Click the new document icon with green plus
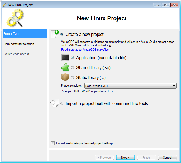181x163 pixels. pyautogui.click(x=55, y=34)
